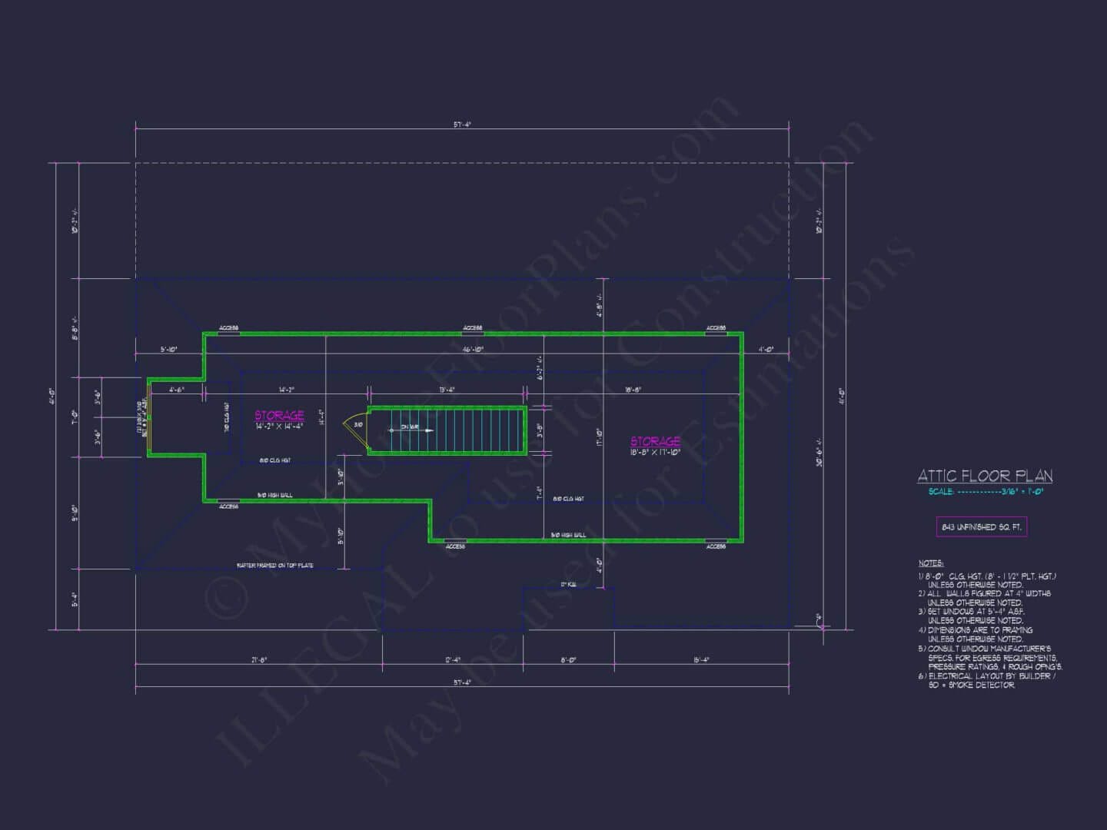Select the 12'-4" dimension text
The height and width of the screenshot is (830, 1107).
click(452, 659)
